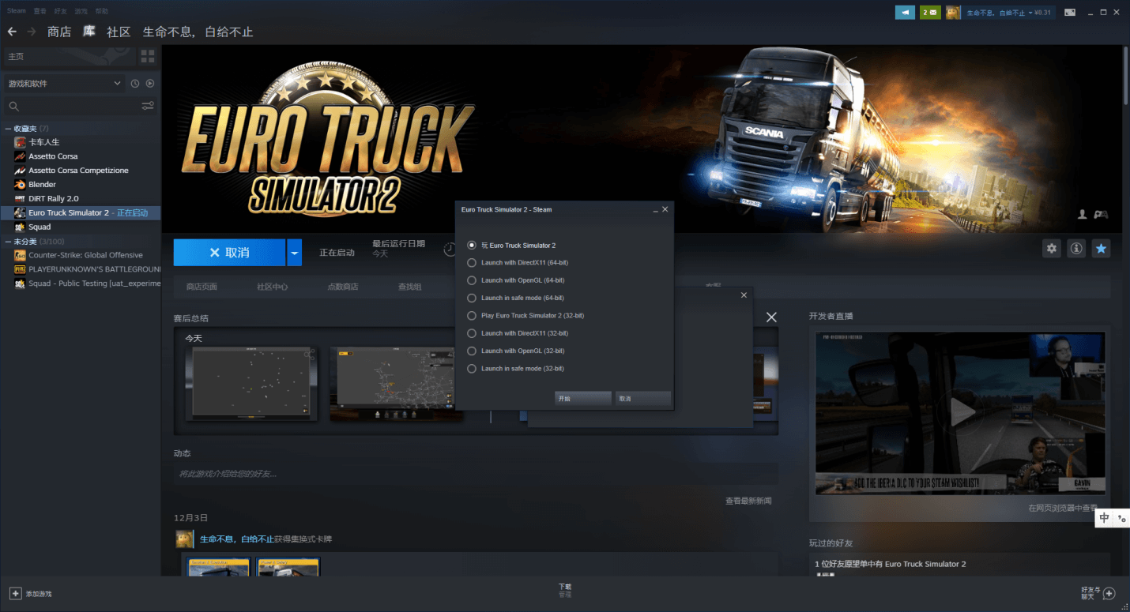Open the 游戏和软件 filter dropdown
Screen dimensions: 1130x612
pos(64,84)
